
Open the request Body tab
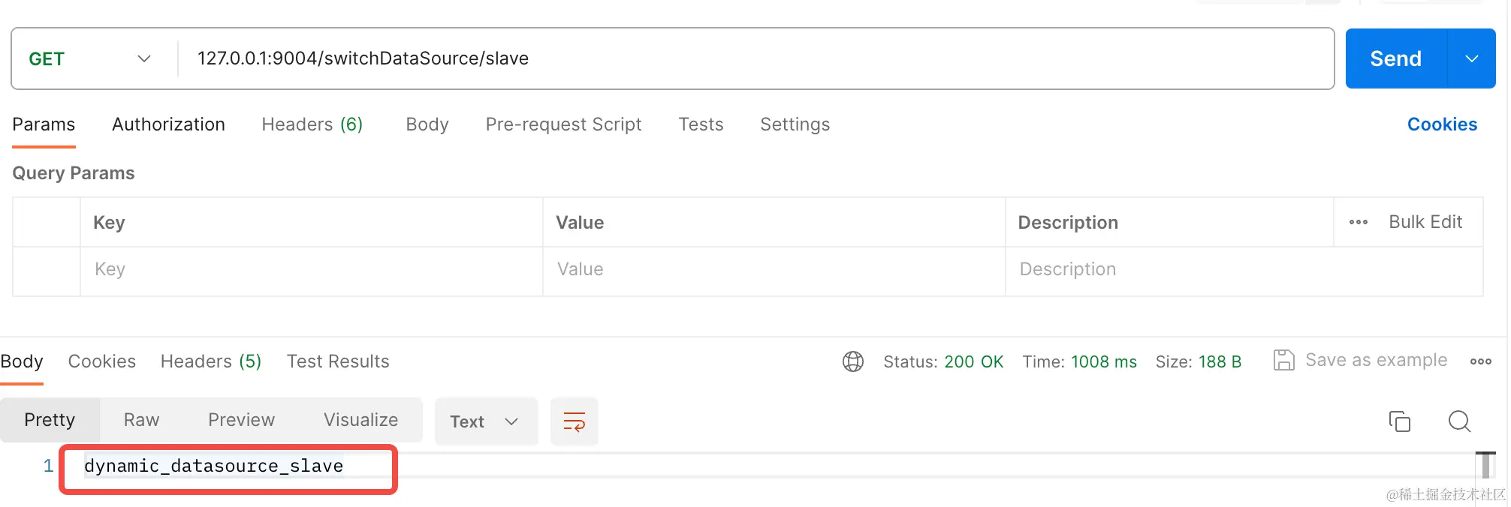427,124
